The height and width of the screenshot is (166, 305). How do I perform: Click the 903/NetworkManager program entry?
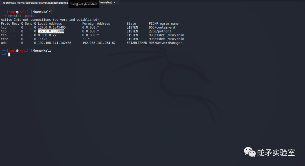pyautogui.click(x=165, y=43)
